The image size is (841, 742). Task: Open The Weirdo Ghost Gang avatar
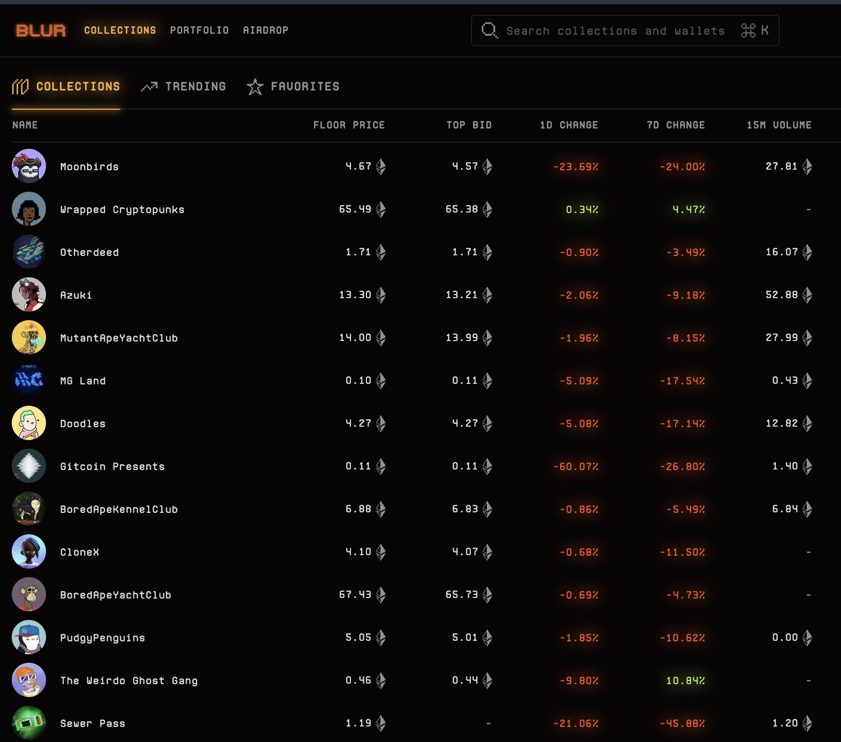pyautogui.click(x=29, y=680)
